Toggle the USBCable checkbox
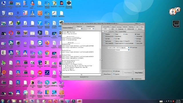The width and height of the screenshot is (183, 103). [116, 71]
